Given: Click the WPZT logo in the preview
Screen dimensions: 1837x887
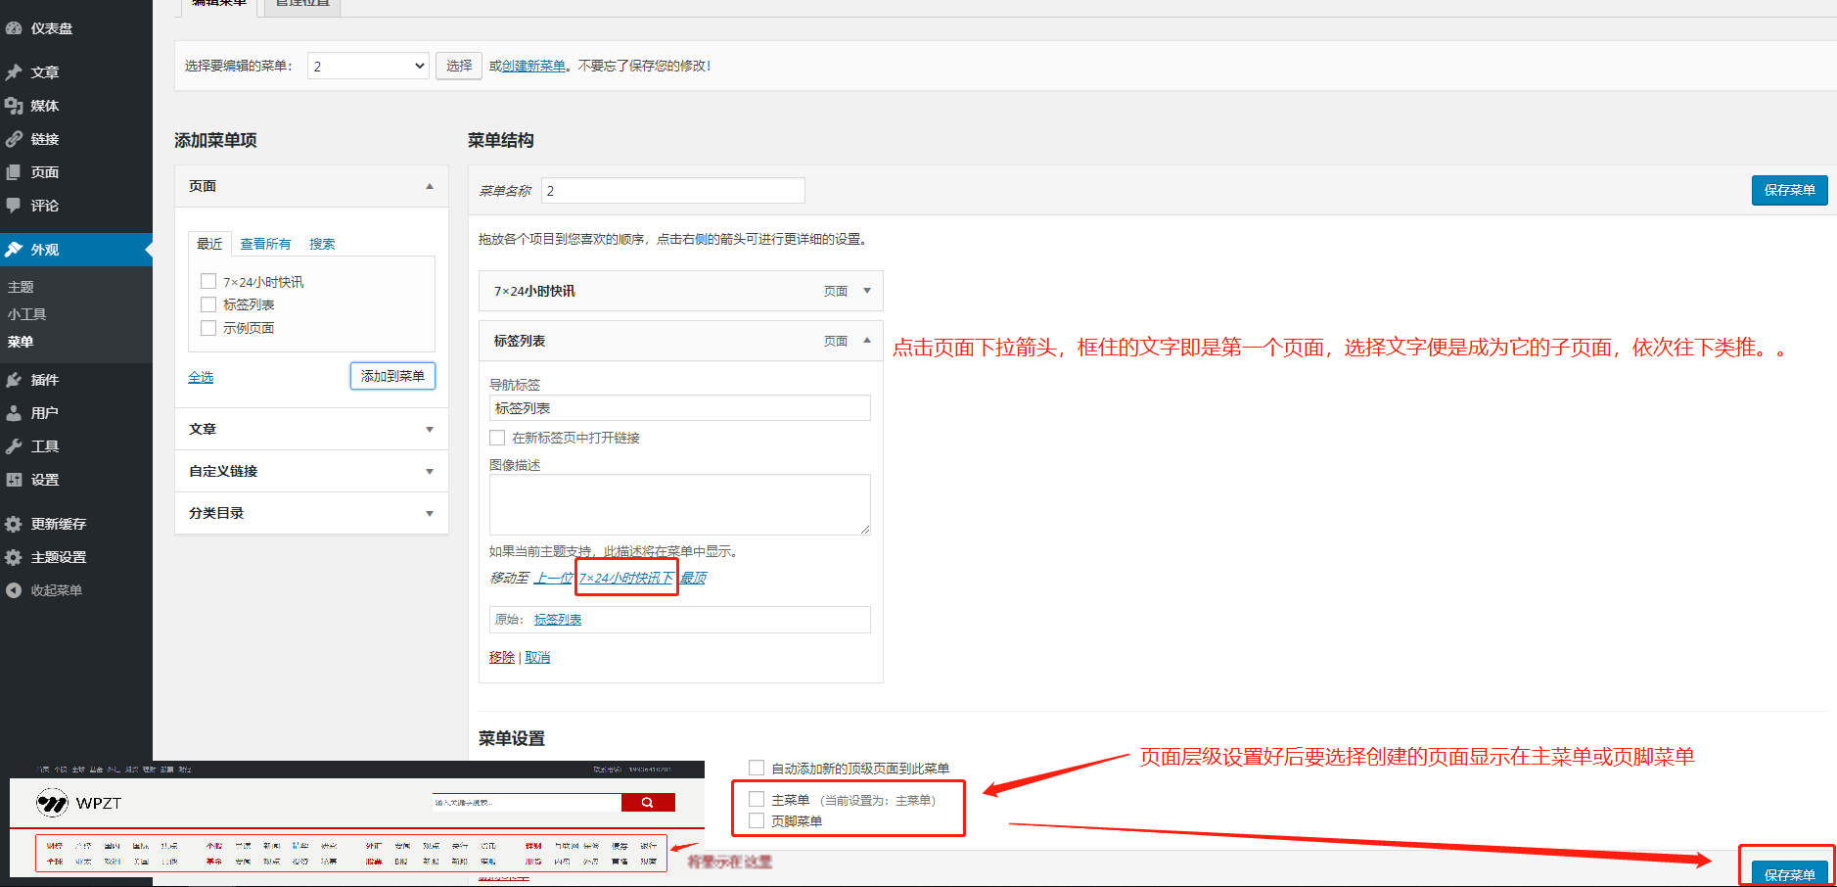Looking at the screenshot, I should coord(78,803).
